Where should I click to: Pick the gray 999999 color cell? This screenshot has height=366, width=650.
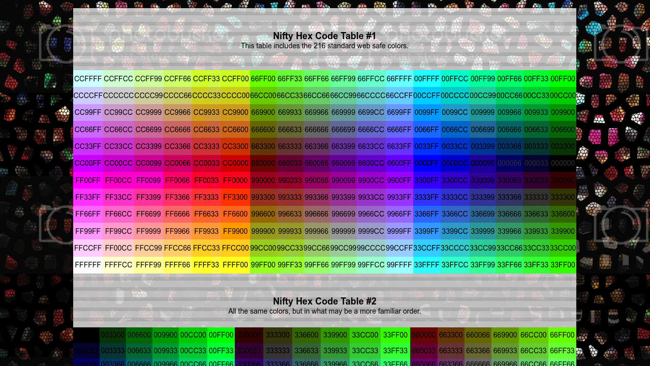[x=343, y=231]
